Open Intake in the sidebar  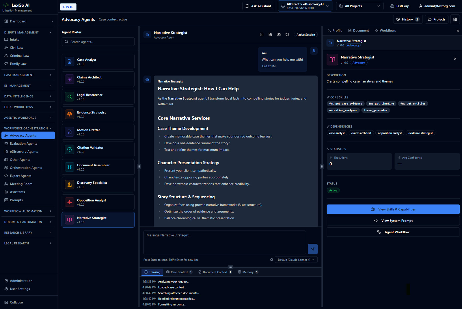tap(27, 40)
